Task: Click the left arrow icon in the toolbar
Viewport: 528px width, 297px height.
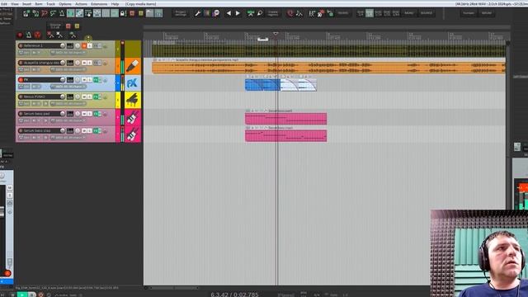Action: pyautogui.click(x=229, y=13)
